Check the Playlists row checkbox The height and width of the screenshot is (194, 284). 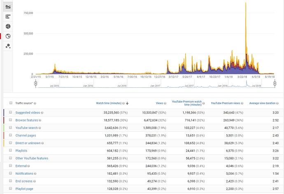[x=11, y=150]
